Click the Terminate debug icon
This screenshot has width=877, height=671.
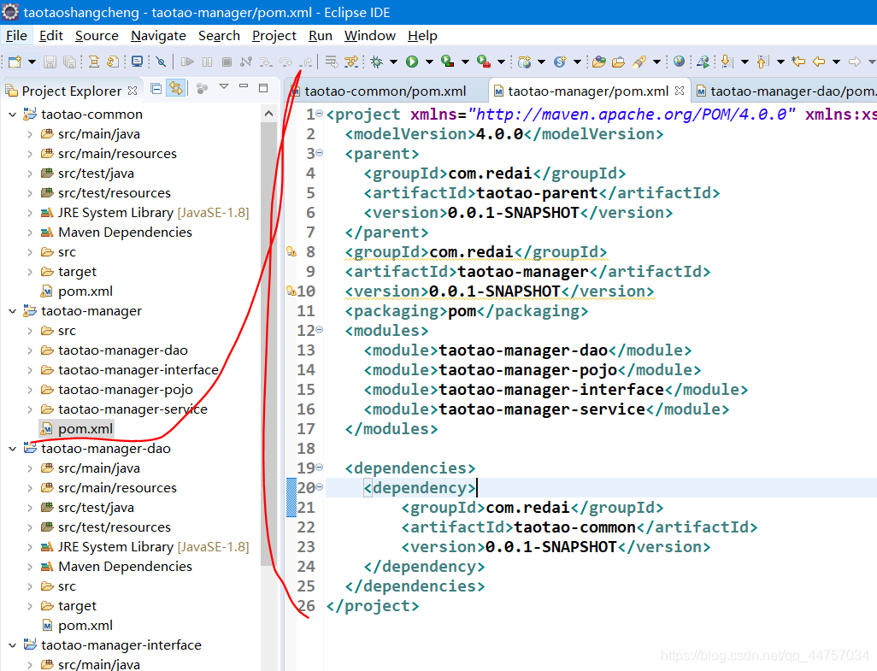(x=227, y=62)
